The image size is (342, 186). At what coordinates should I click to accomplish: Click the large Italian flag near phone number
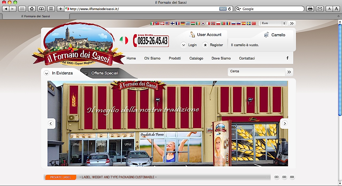click(x=124, y=41)
